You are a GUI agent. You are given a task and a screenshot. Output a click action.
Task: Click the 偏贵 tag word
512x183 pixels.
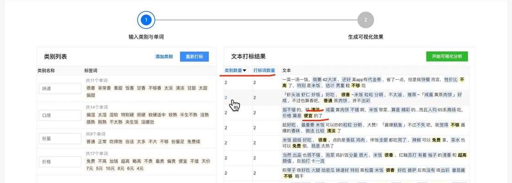pyautogui.click(x=171, y=161)
